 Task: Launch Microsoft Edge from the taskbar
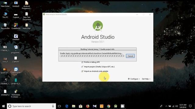[x=67, y=106]
